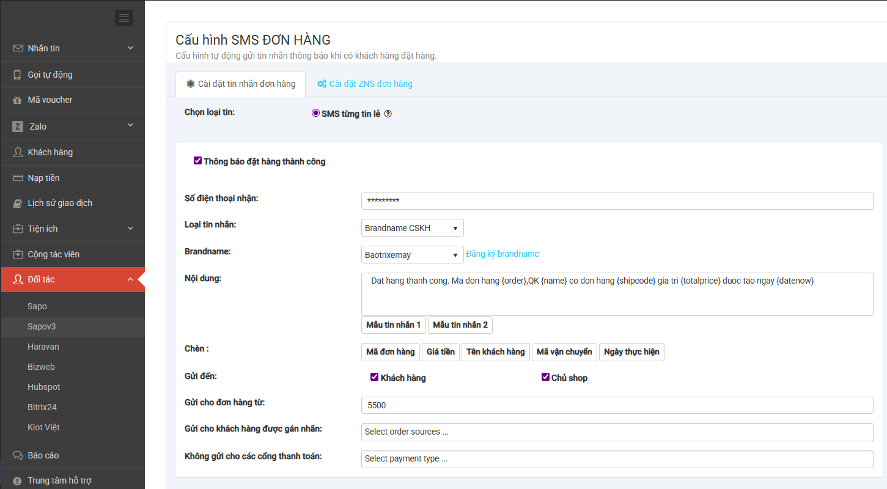Click the phone icon for Gọi tự động
This screenshot has width=887, height=489.
(x=18, y=75)
